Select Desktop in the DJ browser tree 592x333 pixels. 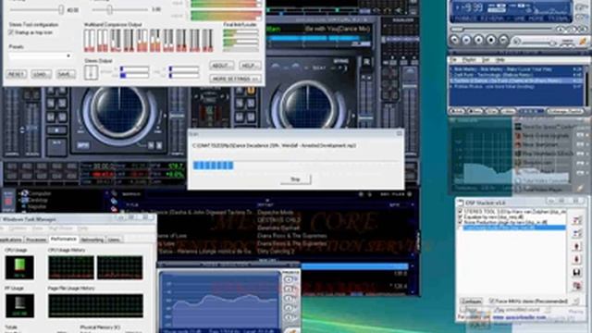[x=39, y=200]
